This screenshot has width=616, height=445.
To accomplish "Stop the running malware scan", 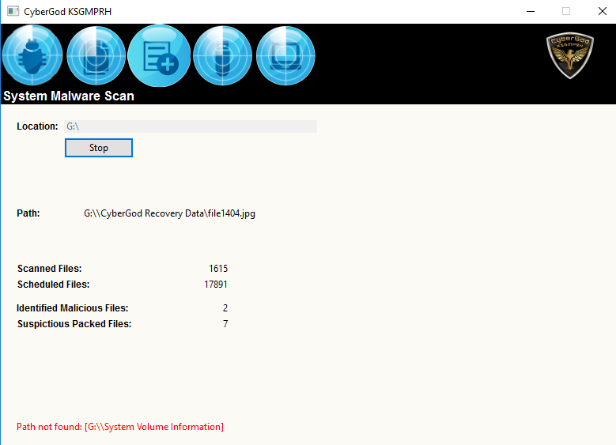I will tap(99, 148).
